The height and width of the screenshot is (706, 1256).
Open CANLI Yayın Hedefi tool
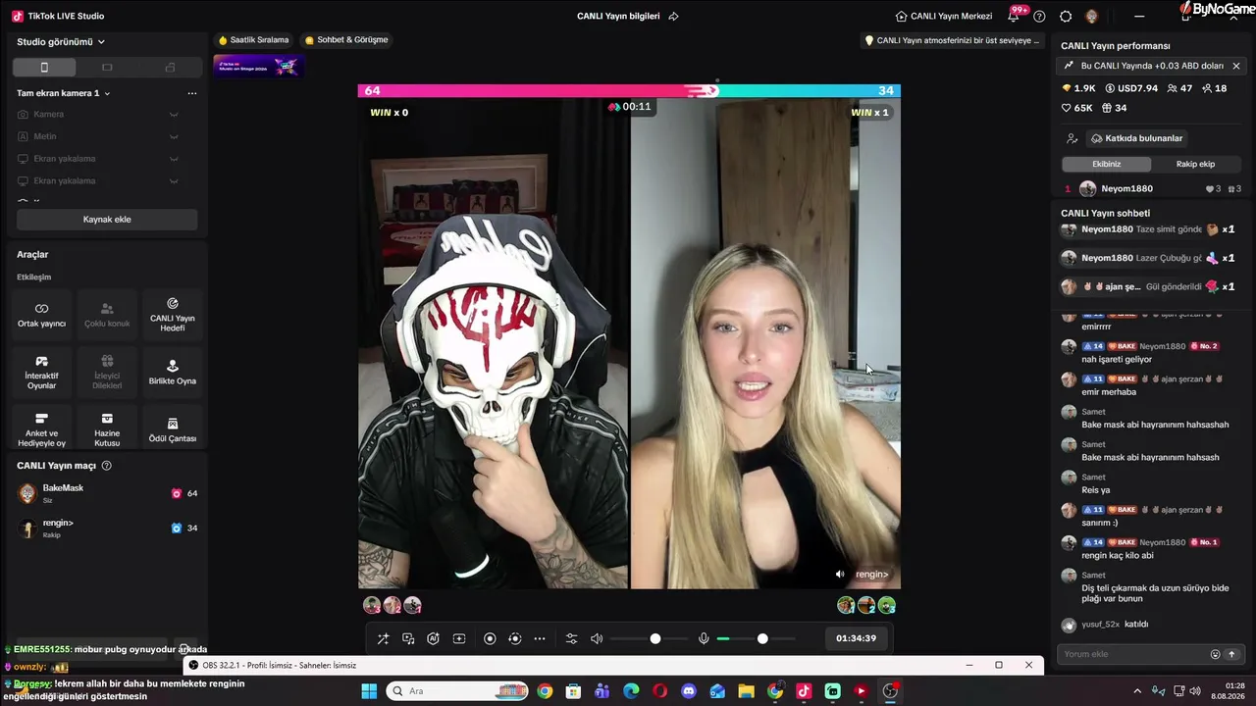(x=173, y=315)
